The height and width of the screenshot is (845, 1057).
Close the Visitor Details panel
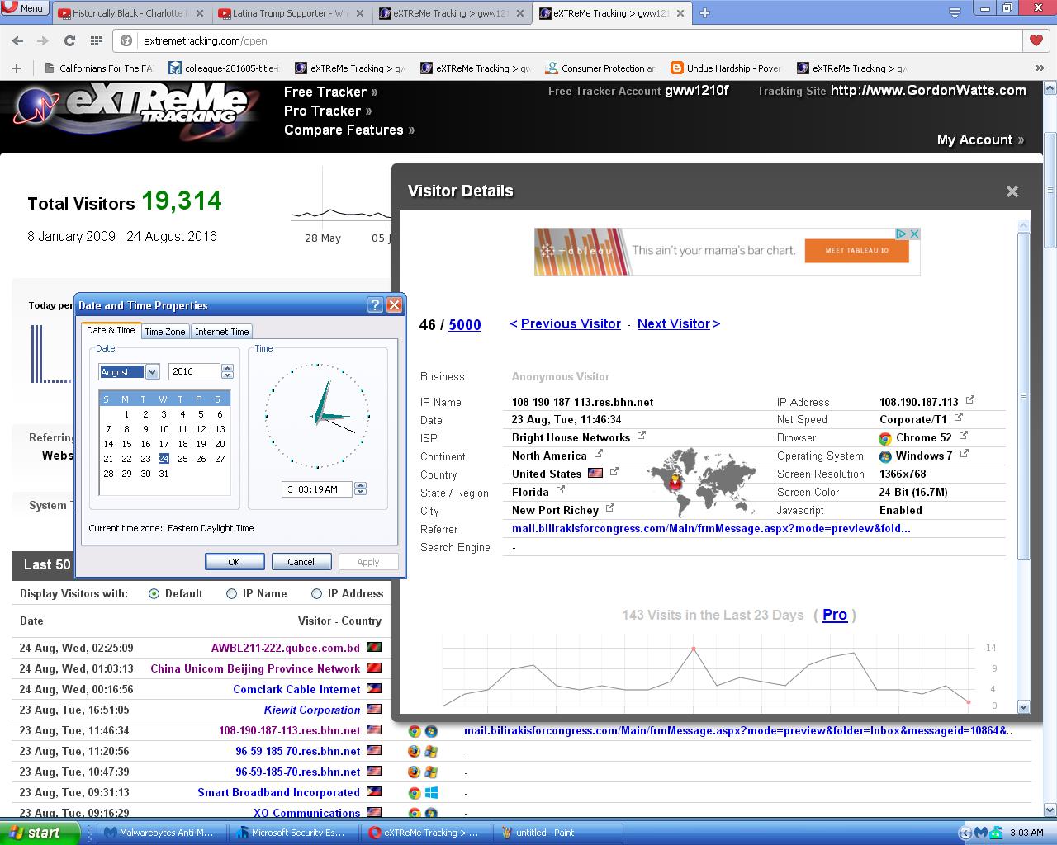click(x=1012, y=191)
